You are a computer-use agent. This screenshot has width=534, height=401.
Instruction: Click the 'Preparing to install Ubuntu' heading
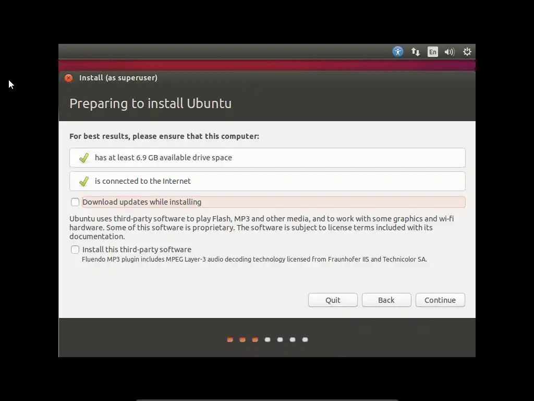tap(151, 103)
